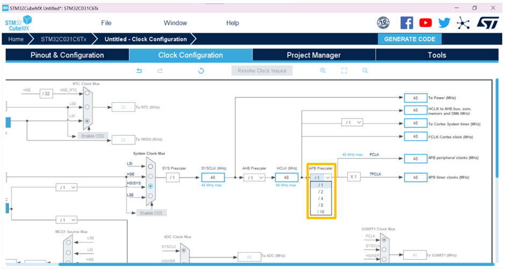Click the To Power (MHz) value box
505x269 pixels.
point(415,98)
